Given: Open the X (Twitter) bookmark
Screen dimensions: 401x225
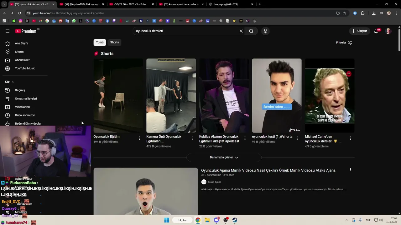Looking at the screenshot, I should click(x=27, y=21).
